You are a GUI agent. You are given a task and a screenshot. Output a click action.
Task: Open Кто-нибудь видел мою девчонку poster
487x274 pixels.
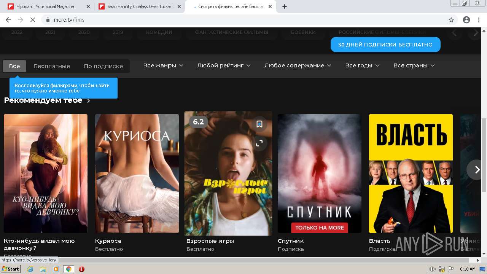click(x=46, y=174)
